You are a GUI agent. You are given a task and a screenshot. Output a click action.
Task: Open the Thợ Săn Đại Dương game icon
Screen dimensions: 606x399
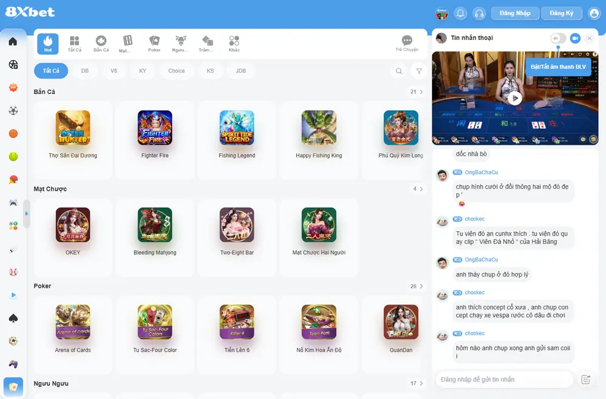point(73,128)
